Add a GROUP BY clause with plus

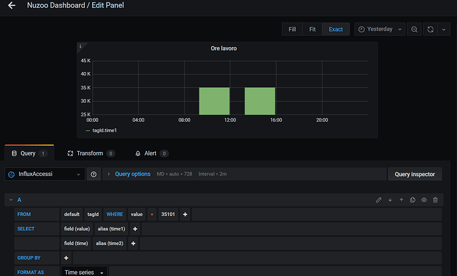click(66, 258)
